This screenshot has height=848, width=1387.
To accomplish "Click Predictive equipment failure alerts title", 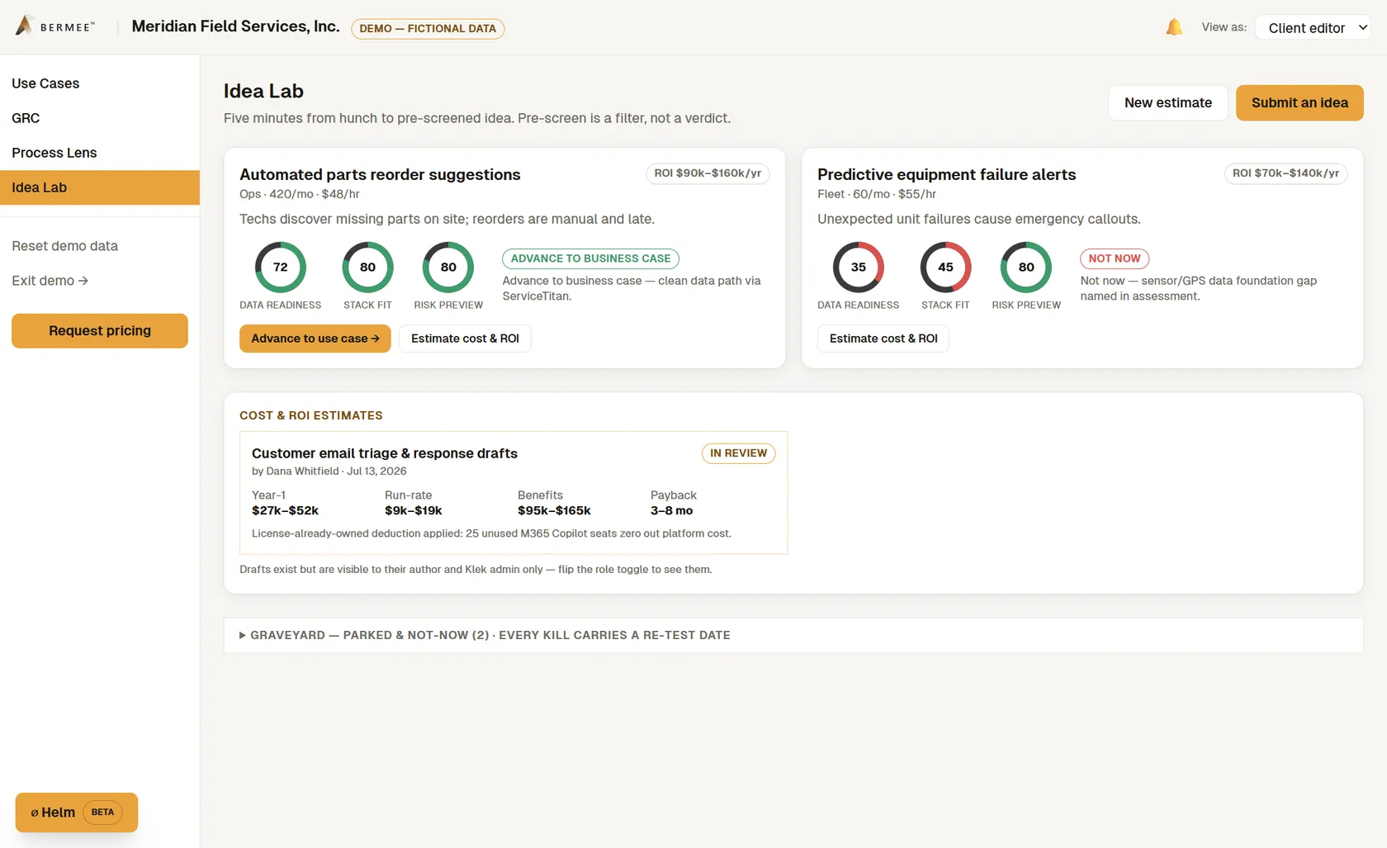I will [947, 174].
